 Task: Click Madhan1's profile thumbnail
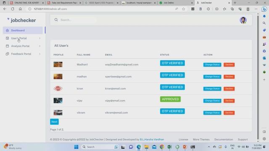click(58, 65)
